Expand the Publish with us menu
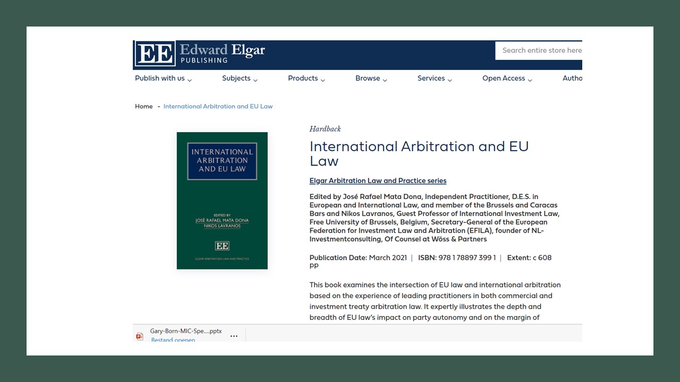This screenshot has width=680, height=382. (x=164, y=79)
